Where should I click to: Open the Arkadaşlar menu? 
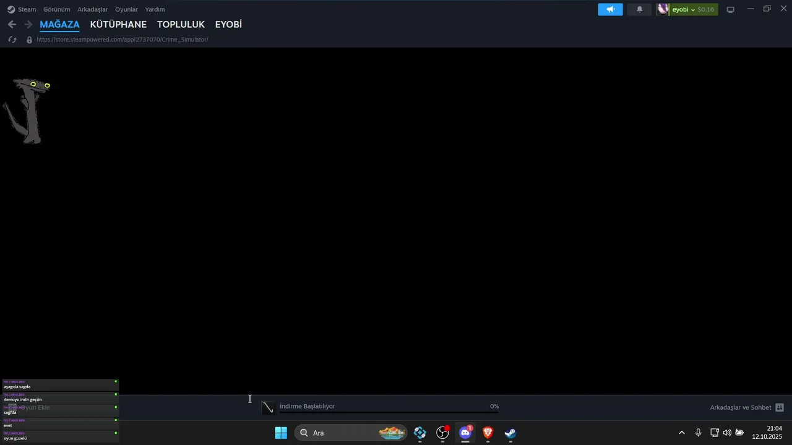click(x=92, y=9)
